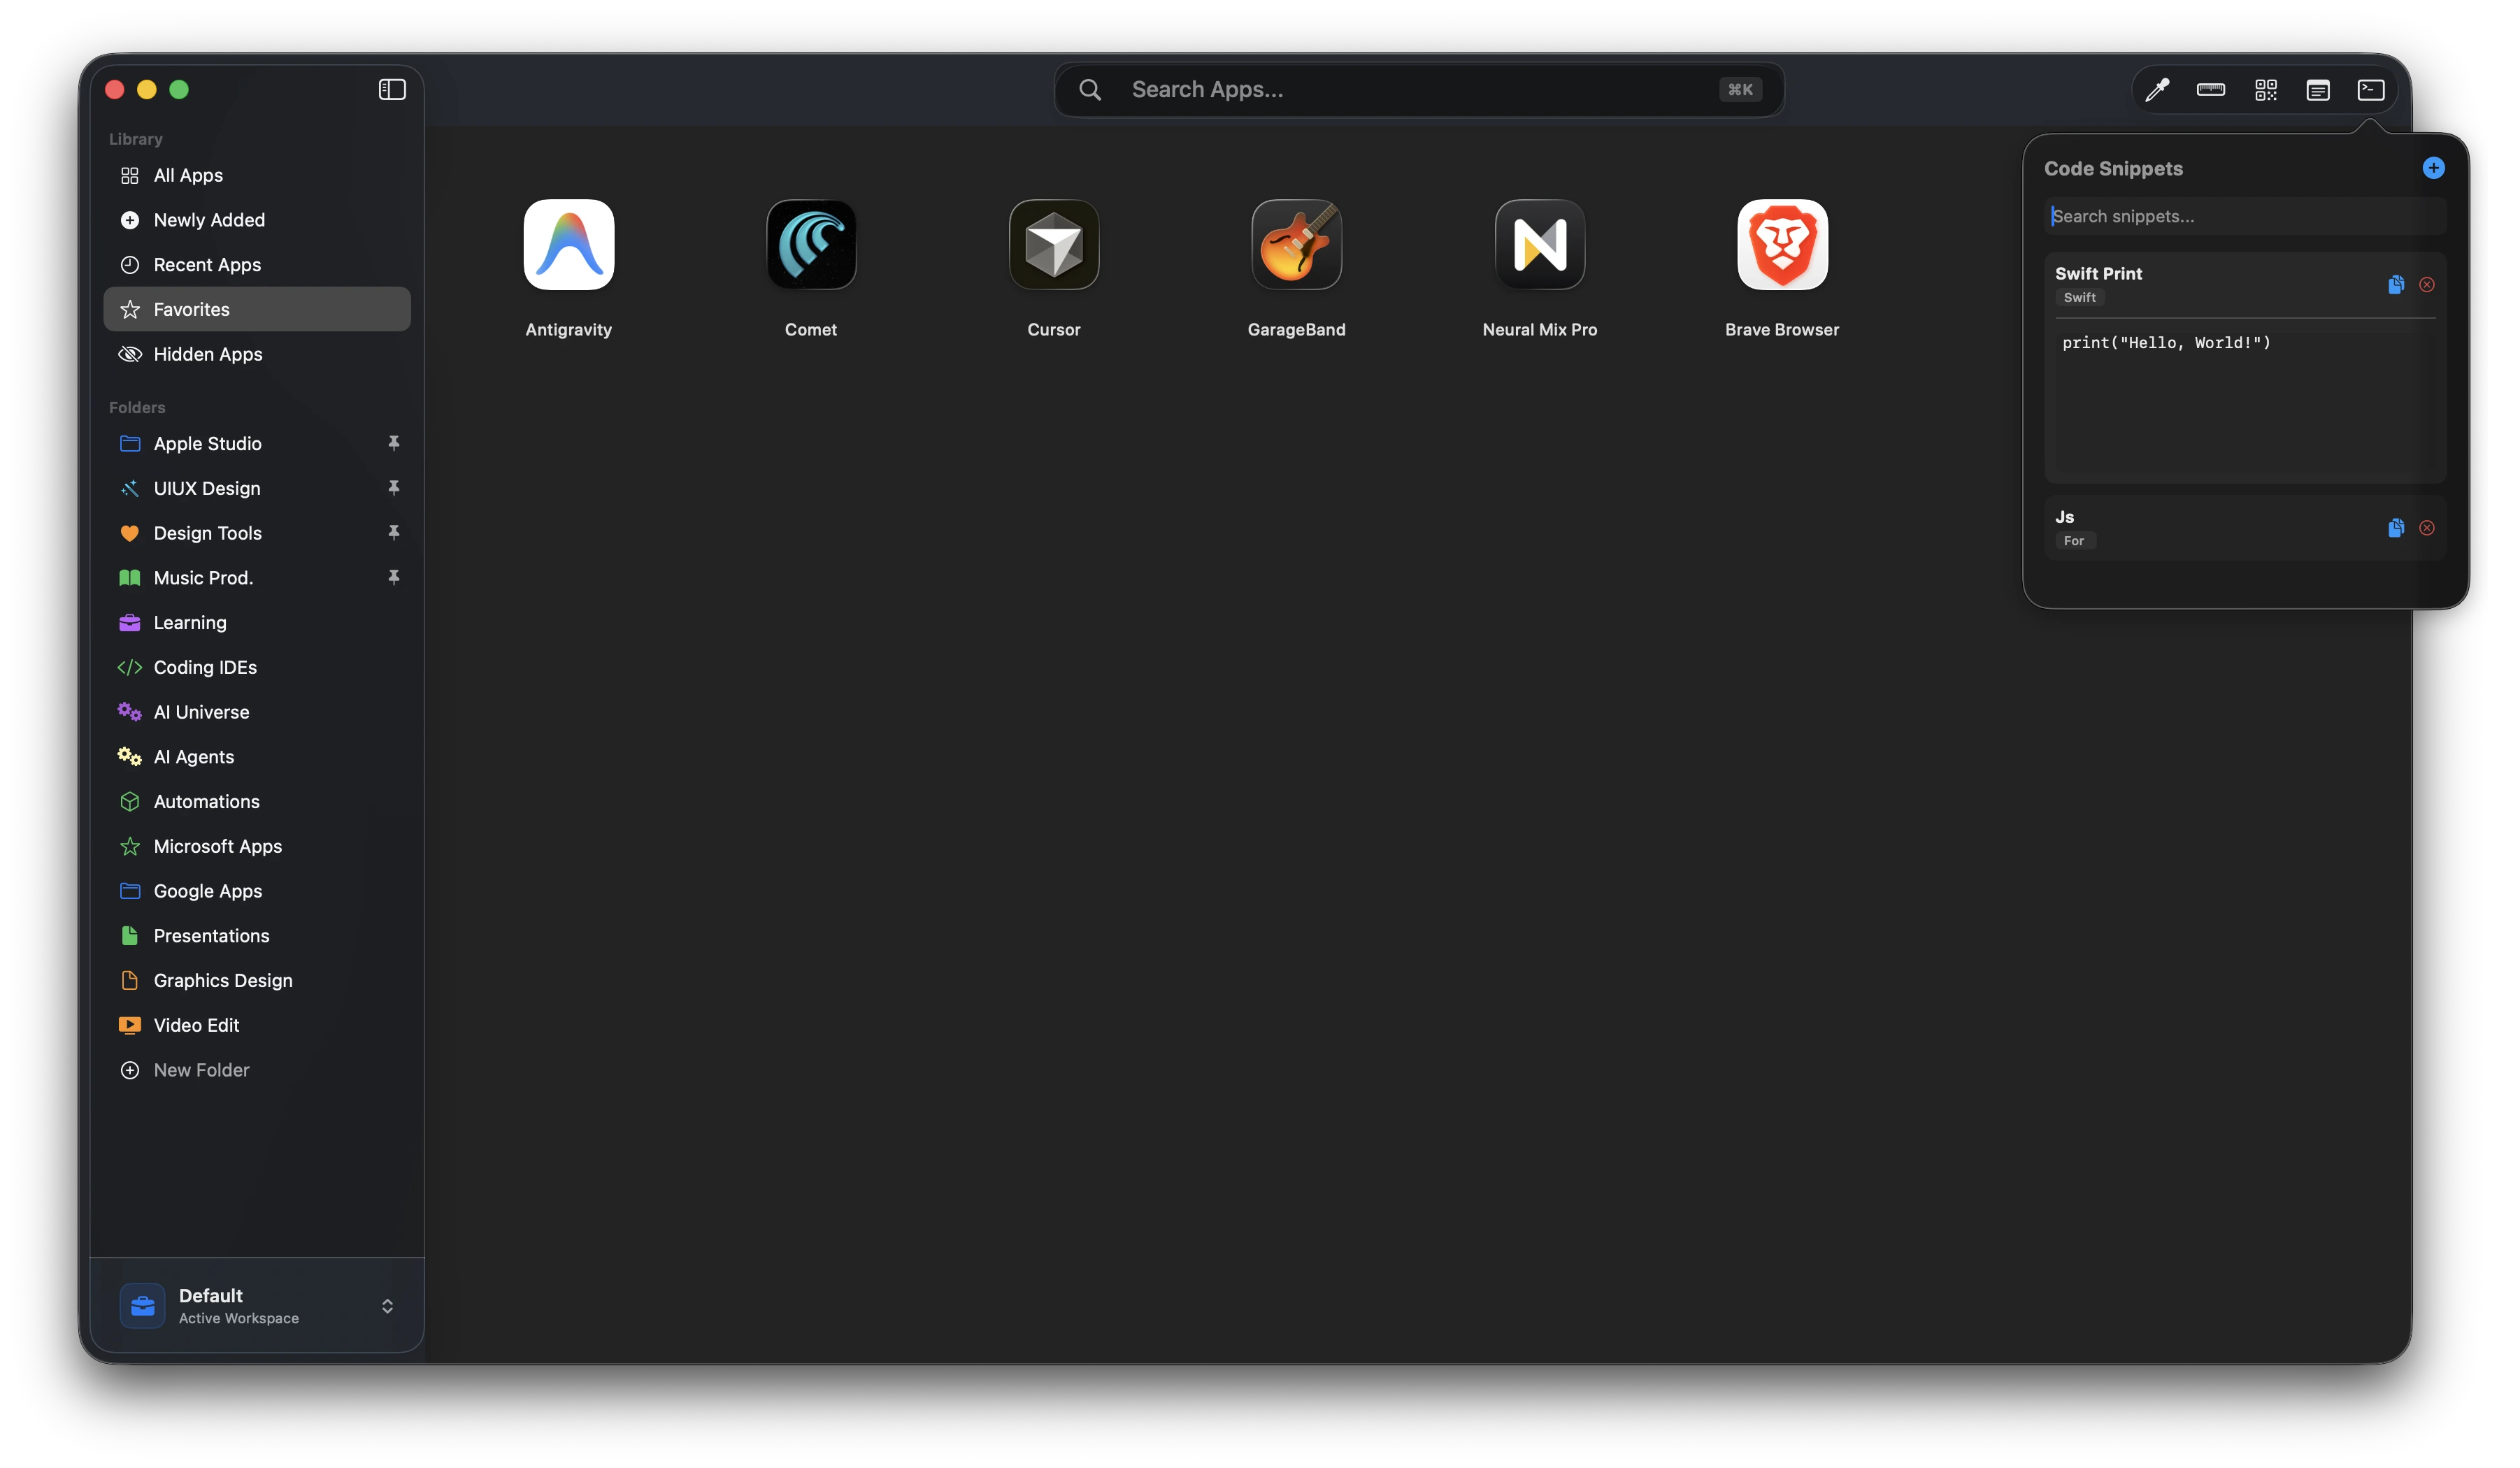
Task: Create a New Folder
Action: point(257,1070)
